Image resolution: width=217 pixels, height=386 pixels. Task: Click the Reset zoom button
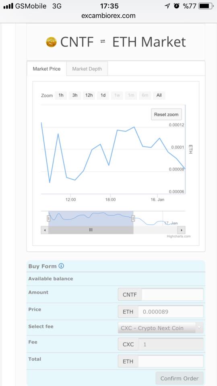click(166, 115)
